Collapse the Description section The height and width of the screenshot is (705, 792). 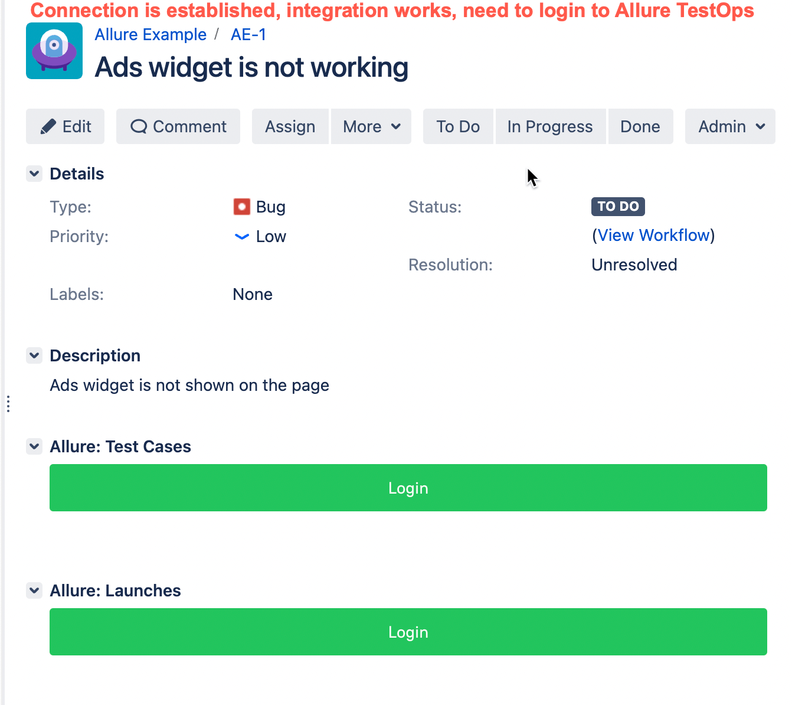[x=34, y=355]
